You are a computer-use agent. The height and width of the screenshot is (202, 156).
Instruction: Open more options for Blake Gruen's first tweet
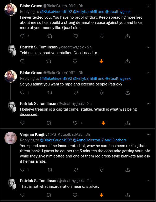pyautogui.click(x=148, y=6)
